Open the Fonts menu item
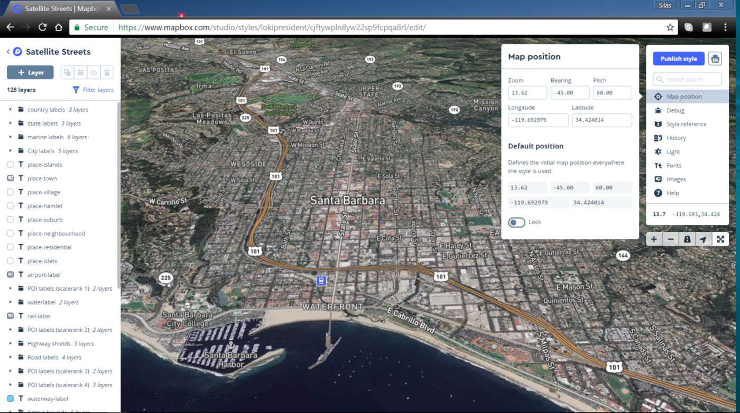 [687, 165]
